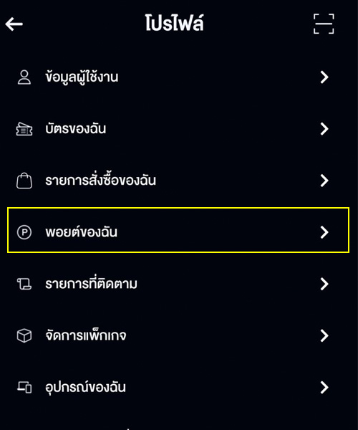Expand chevron for ข้อมูลผู้ใช้งาน row
The height and width of the screenshot is (430, 358).
tap(324, 77)
